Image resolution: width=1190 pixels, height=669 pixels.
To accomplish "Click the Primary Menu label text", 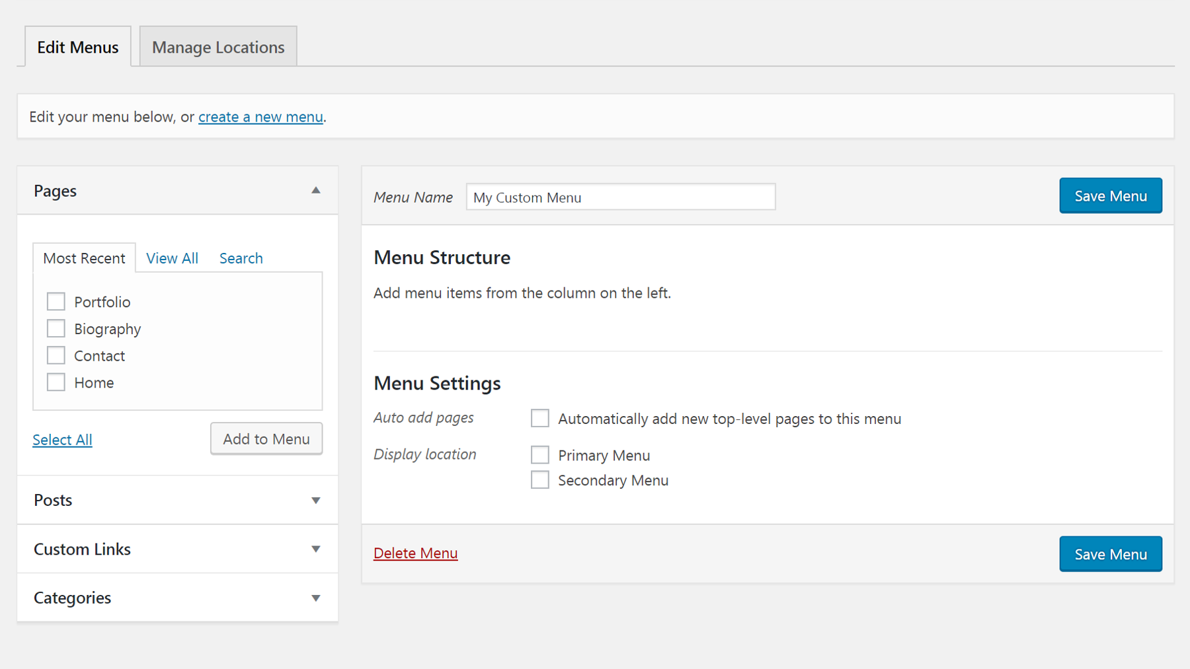I will tap(604, 456).
